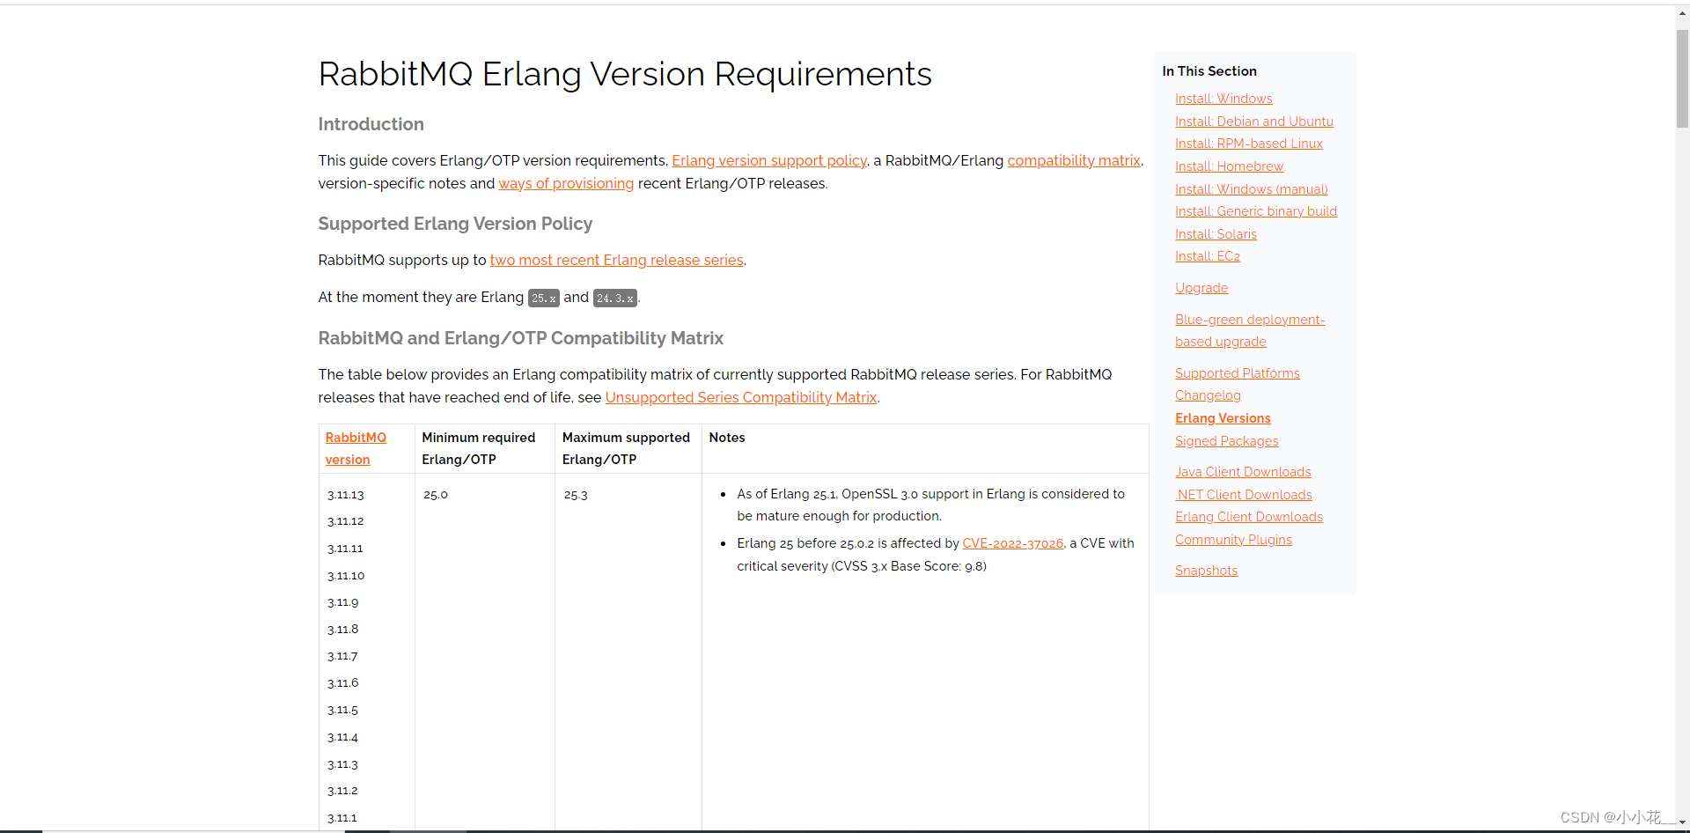Open the Erlang version support policy link
The height and width of the screenshot is (833, 1690).
[x=769, y=160]
